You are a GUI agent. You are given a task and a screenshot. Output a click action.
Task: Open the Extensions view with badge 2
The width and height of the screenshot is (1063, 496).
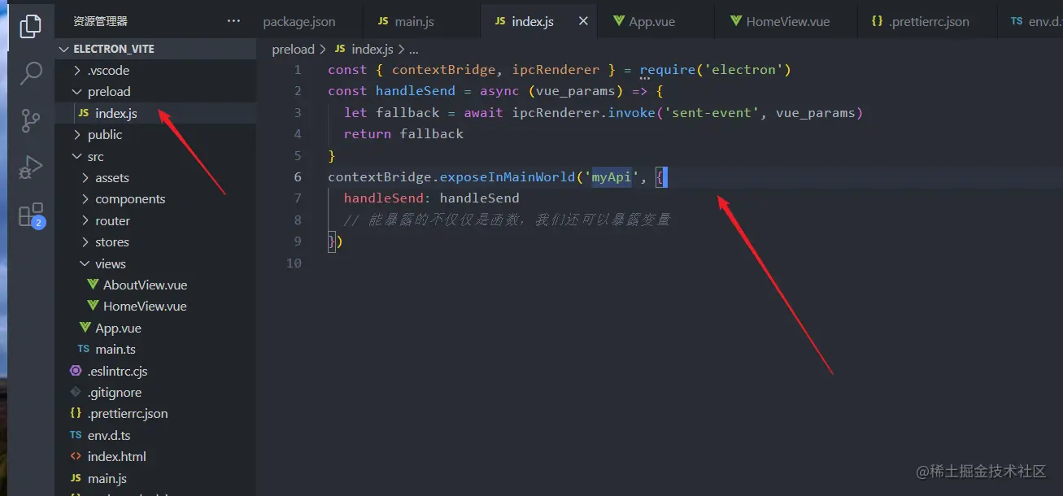click(31, 215)
